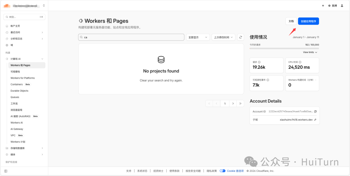
Task: Click the info icon beside CPU 时间
Action: coord(300,62)
